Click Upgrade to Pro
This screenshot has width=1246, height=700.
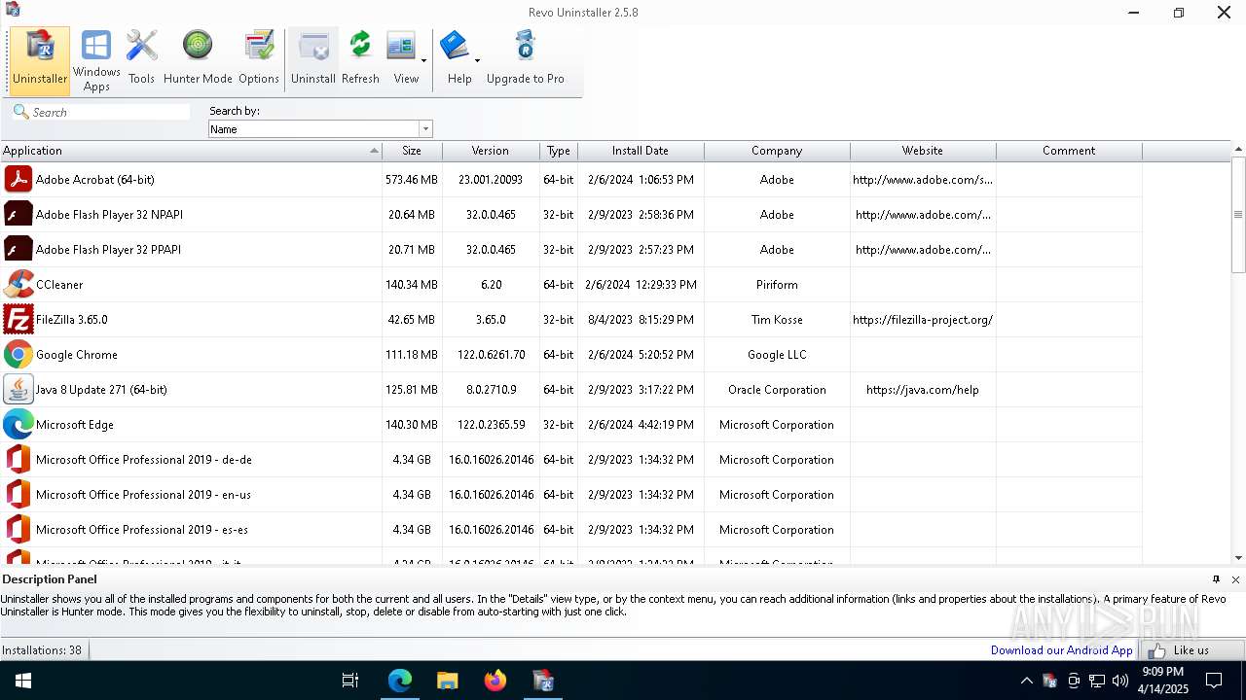click(x=526, y=59)
